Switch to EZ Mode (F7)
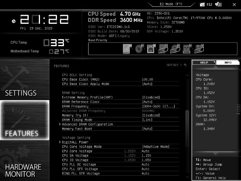The width and height of the screenshot is (241, 181). 171,4
